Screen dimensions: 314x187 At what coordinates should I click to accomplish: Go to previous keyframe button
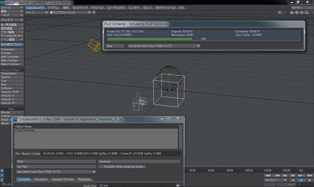click(276, 175)
